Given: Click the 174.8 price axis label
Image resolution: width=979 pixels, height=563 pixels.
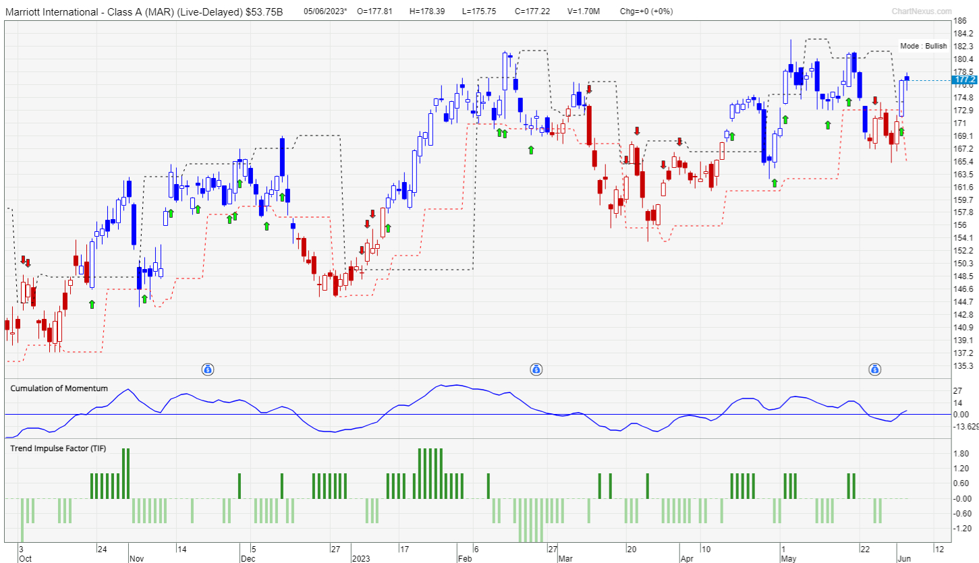Looking at the screenshot, I should coord(963,98).
